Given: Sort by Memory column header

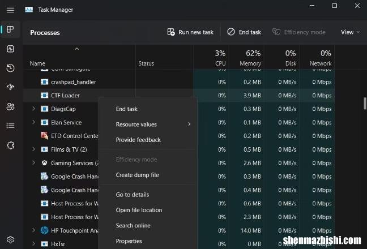Looking at the screenshot, I should 247,57.
